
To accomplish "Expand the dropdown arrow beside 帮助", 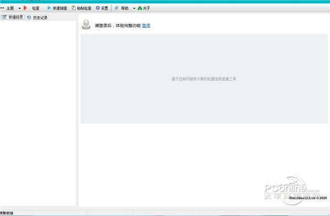I will click(x=134, y=8).
